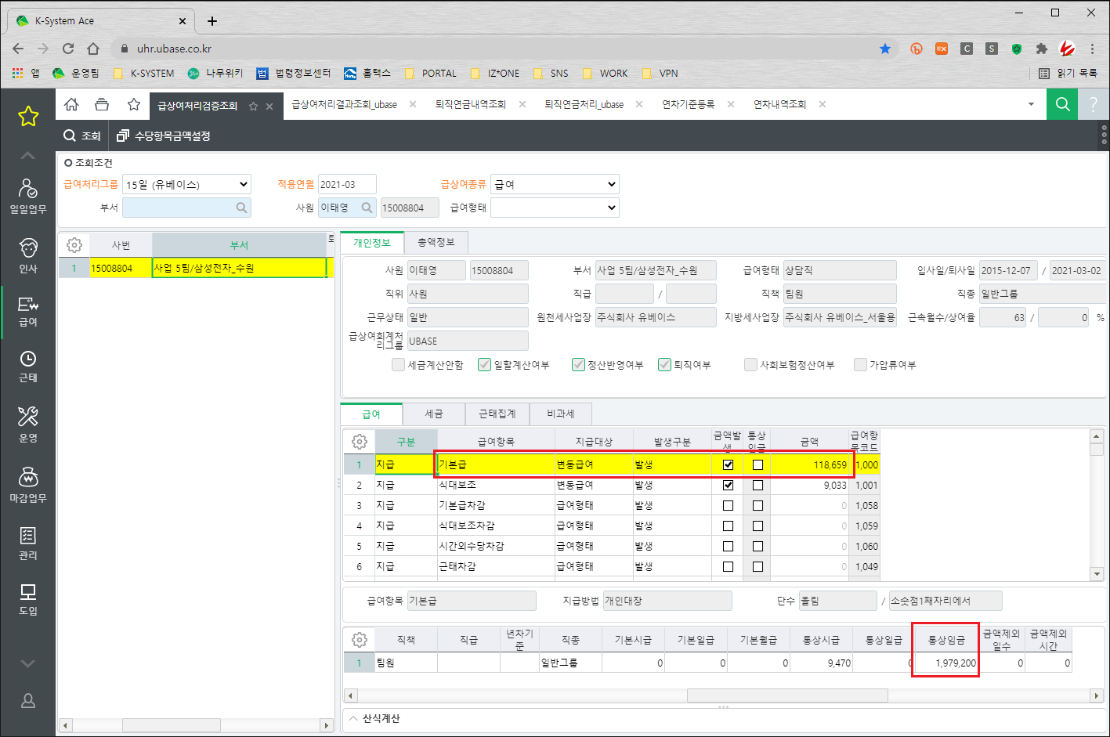This screenshot has height=737, width=1110.
Task: Open the 나무위키 bookmark
Action: pos(215,73)
